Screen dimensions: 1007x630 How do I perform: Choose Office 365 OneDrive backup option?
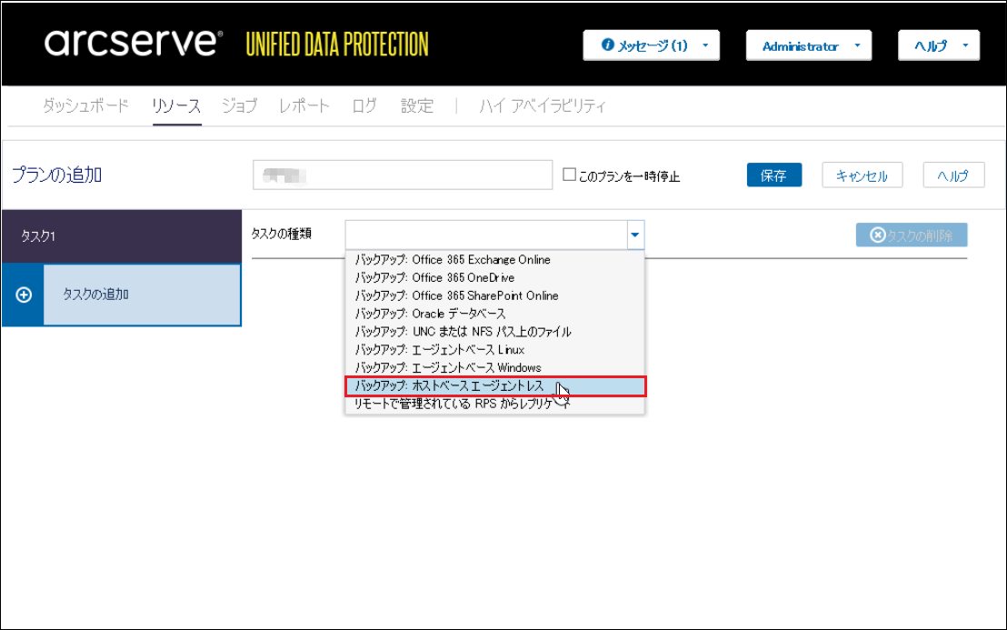click(494, 278)
